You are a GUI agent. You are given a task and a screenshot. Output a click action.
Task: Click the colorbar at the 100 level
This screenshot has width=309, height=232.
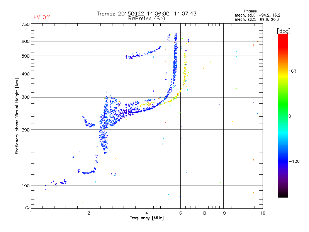(x=283, y=71)
